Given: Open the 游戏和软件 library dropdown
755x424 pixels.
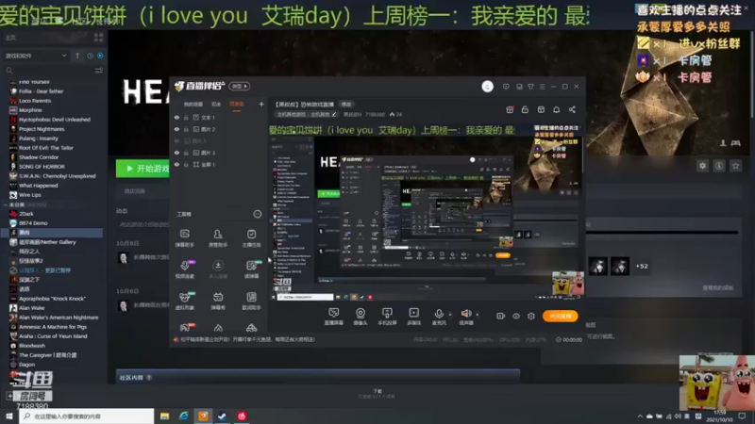Looking at the screenshot, I should click(x=36, y=56).
